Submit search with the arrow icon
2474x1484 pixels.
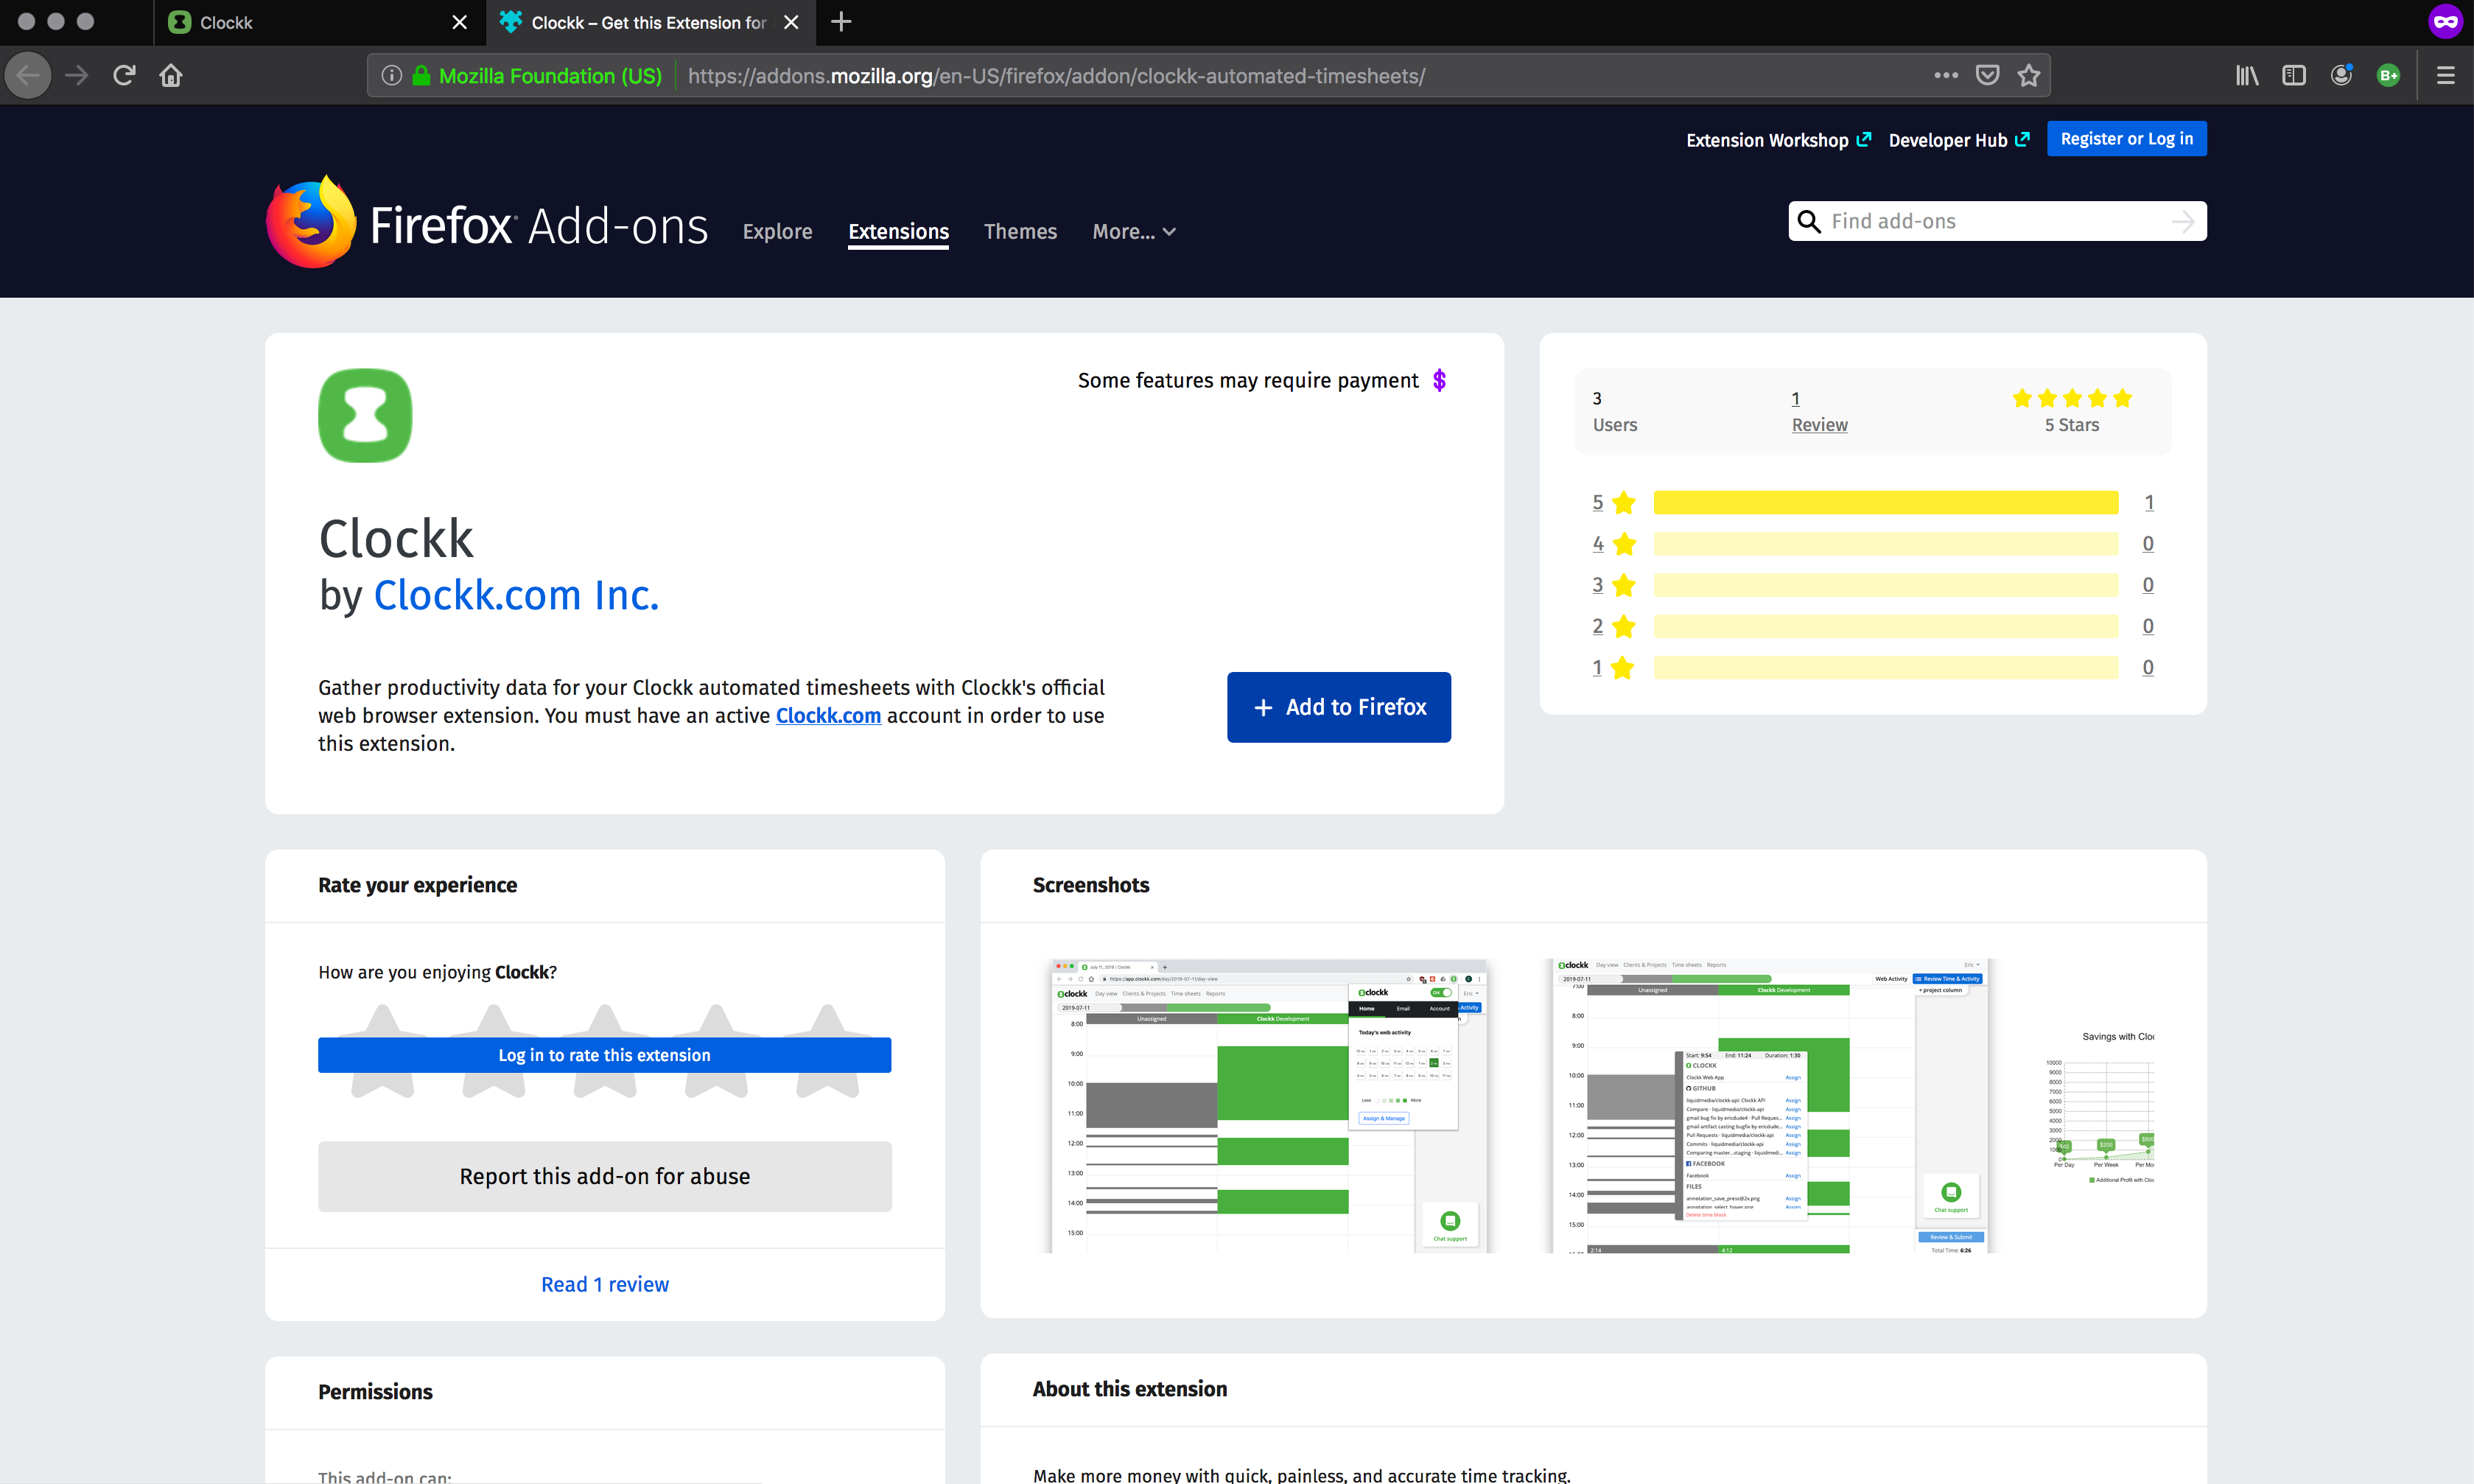click(x=2182, y=221)
